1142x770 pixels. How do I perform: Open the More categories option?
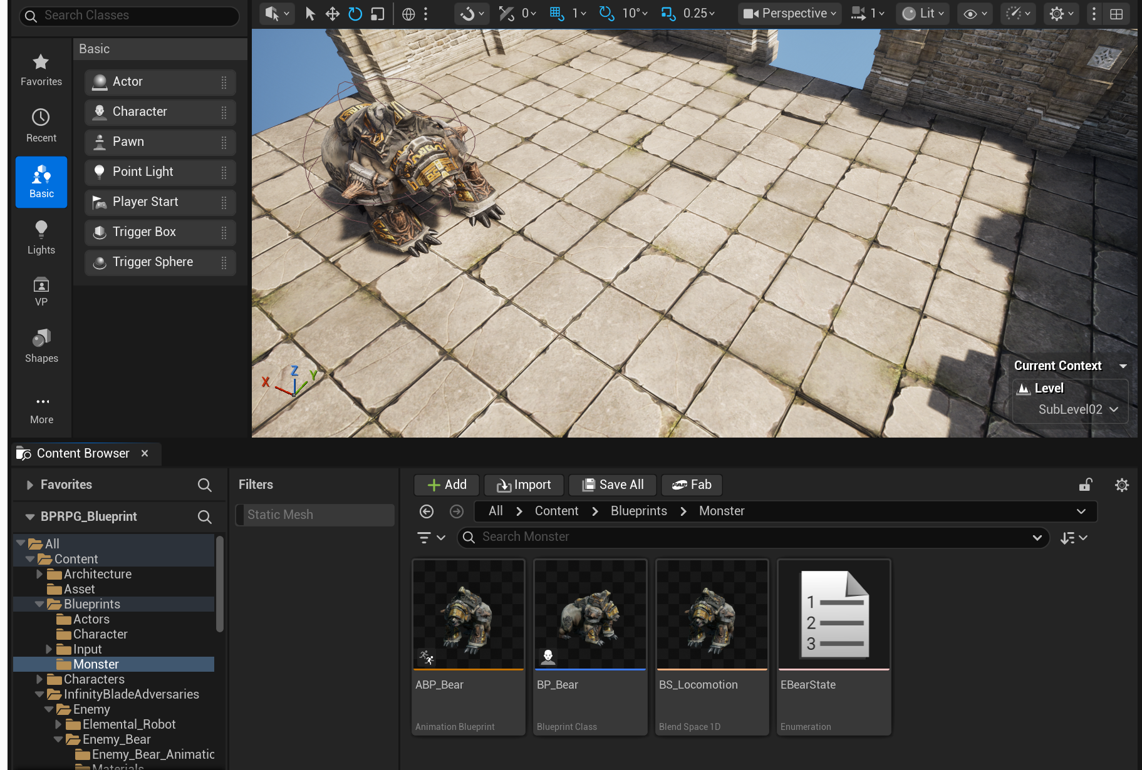[x=41, y=409]
